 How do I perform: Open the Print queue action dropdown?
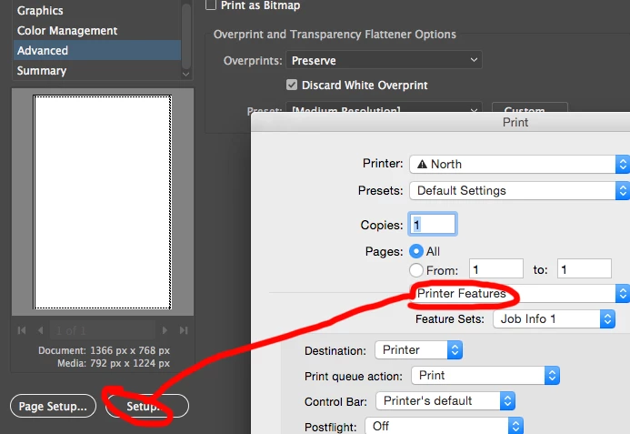485,376
